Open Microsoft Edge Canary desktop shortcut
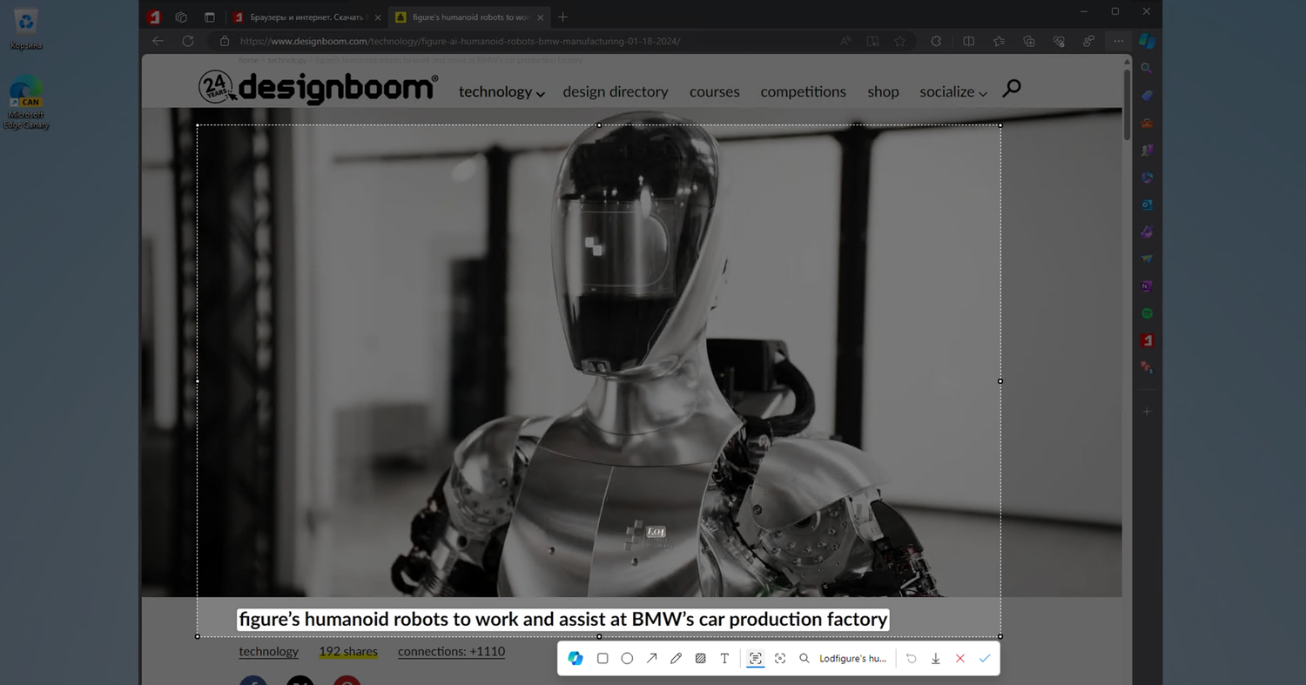This screenshot has width=1306, height=685. coord(26,103)
